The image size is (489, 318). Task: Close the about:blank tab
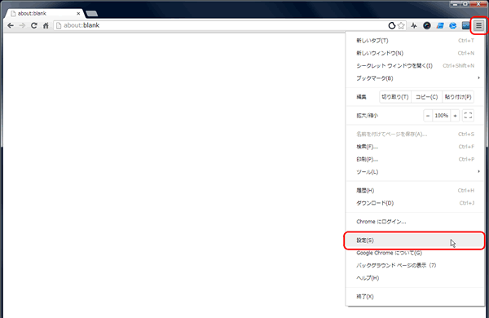tap(78, 13)
